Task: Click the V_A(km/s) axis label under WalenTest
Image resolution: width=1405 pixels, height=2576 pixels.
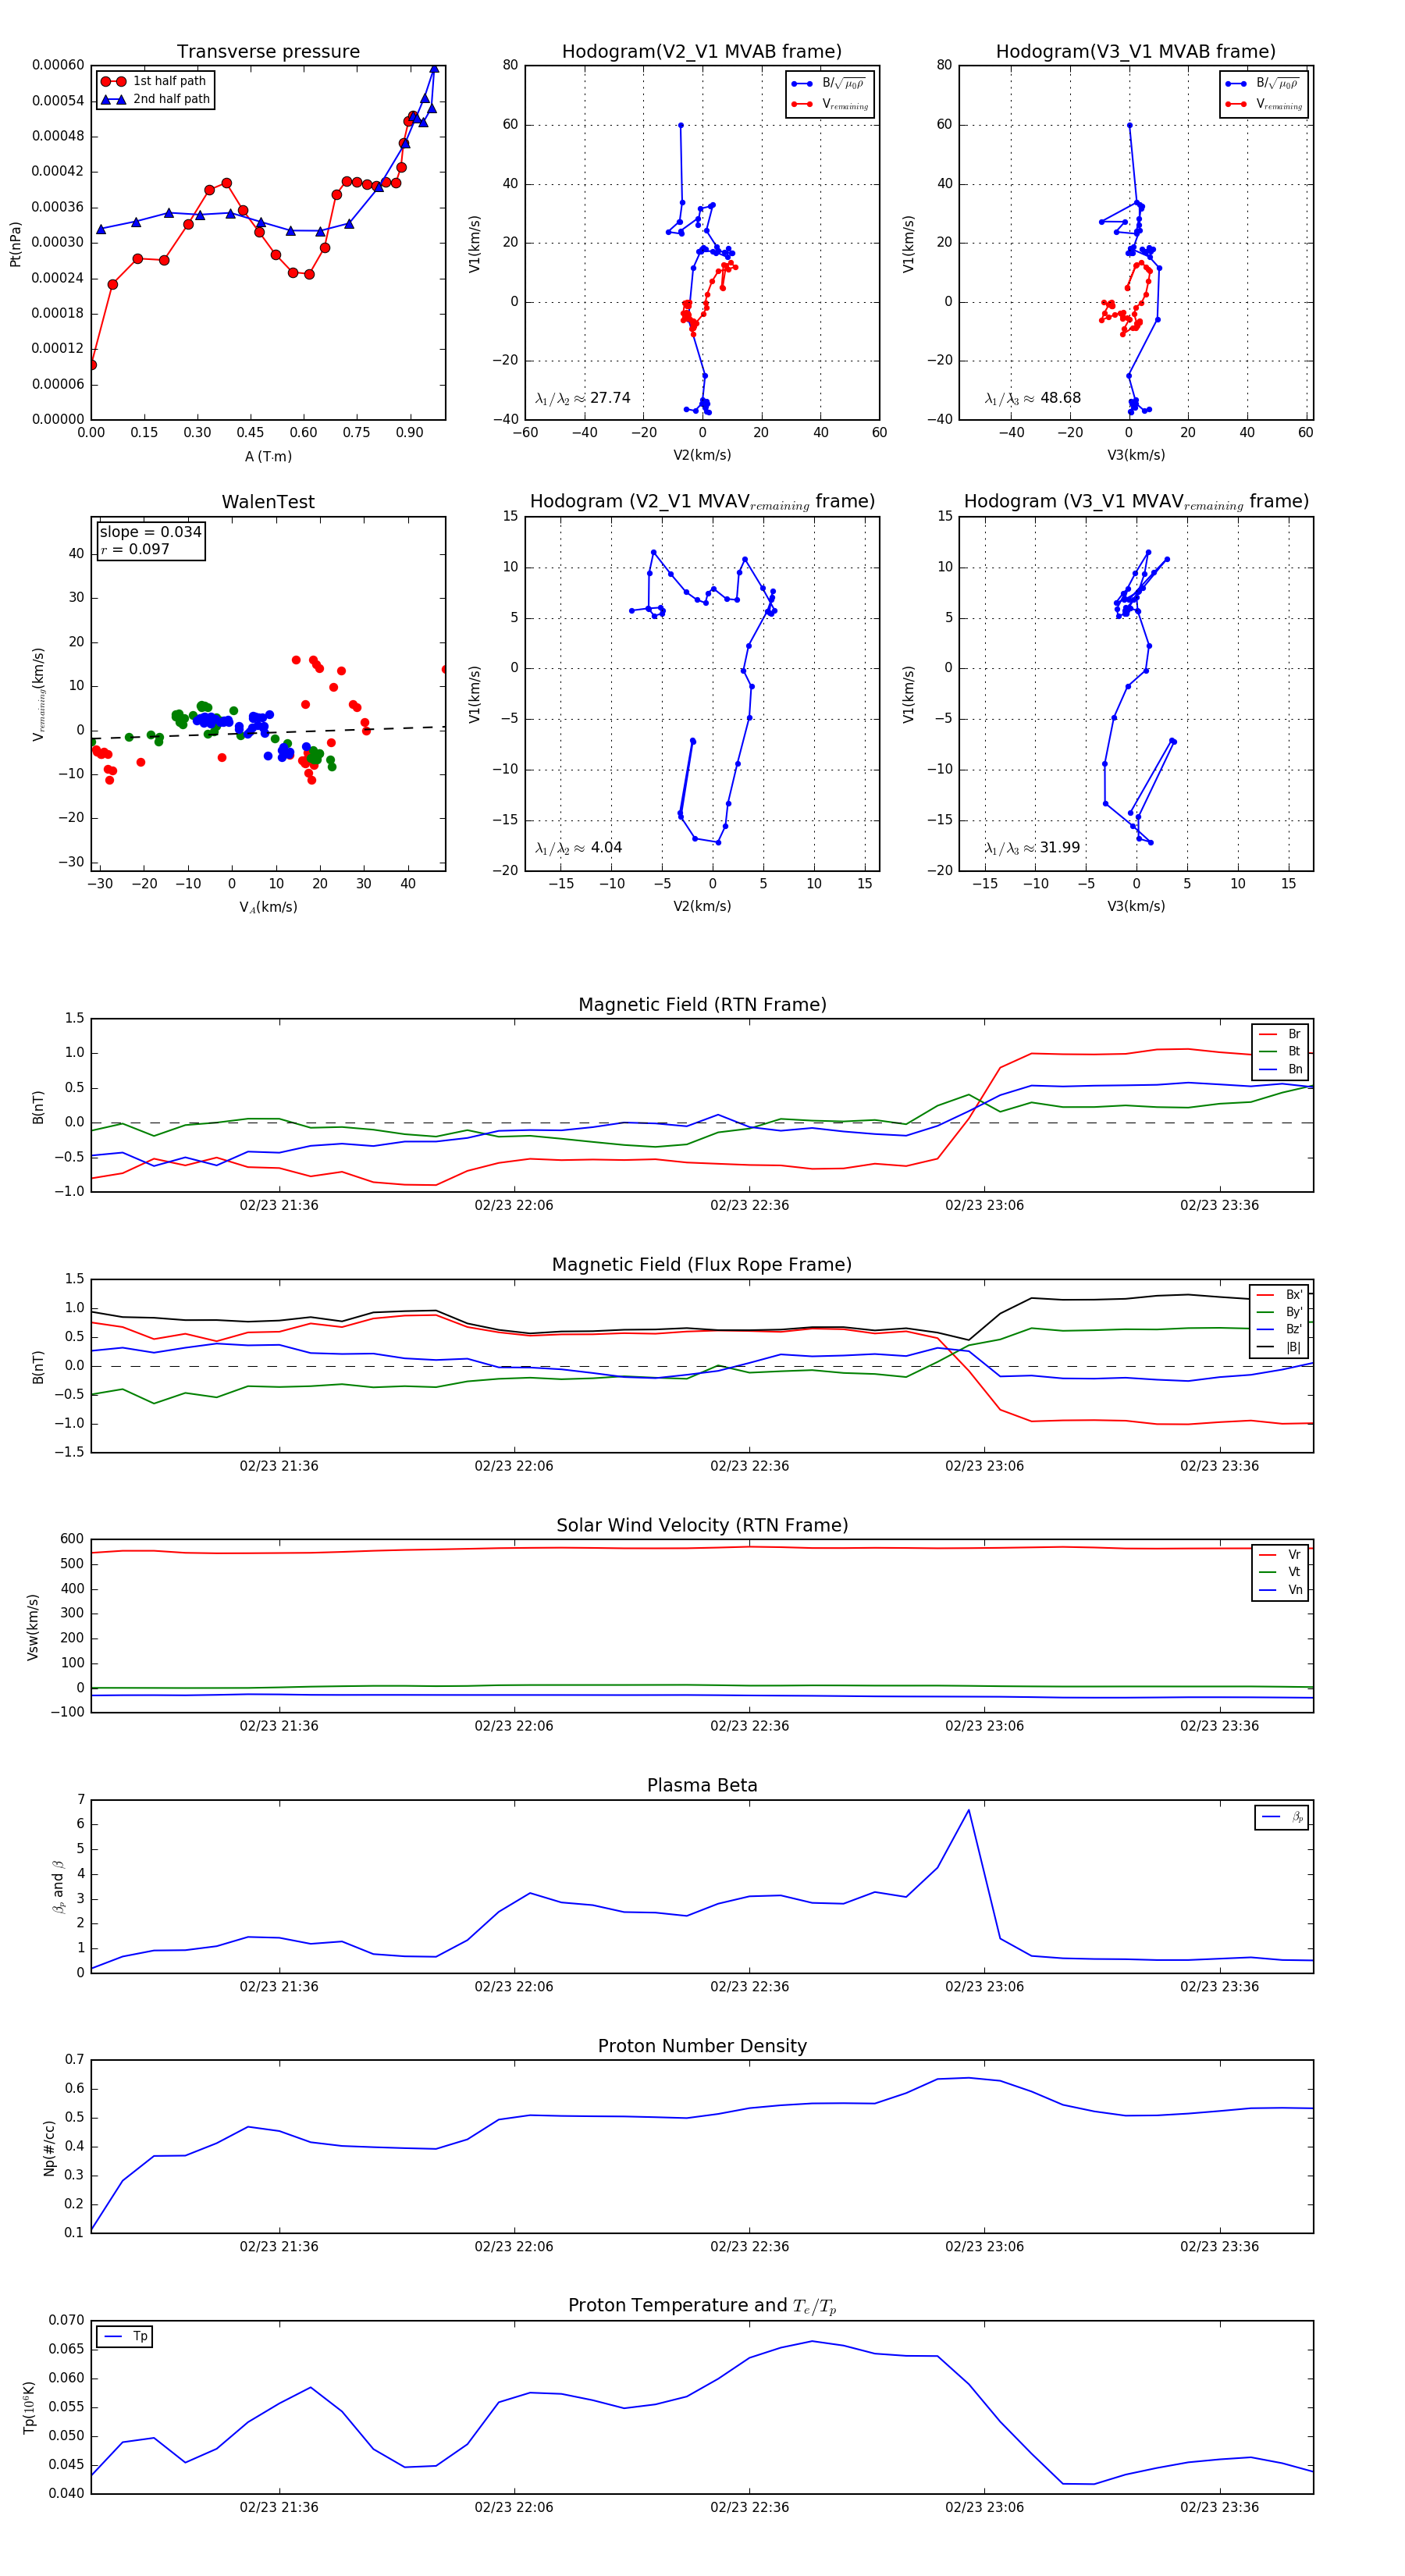Action: coord(268,908)
